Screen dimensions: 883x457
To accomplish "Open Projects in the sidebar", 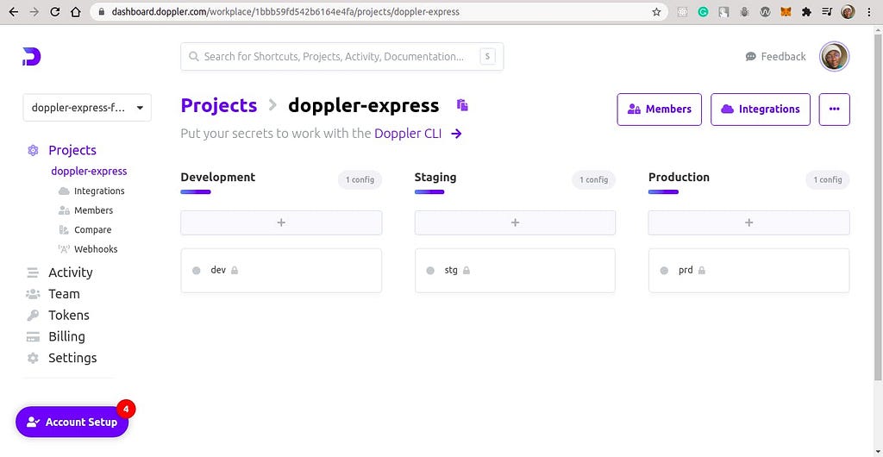I will pyautogui.click(x=72, y=150).
